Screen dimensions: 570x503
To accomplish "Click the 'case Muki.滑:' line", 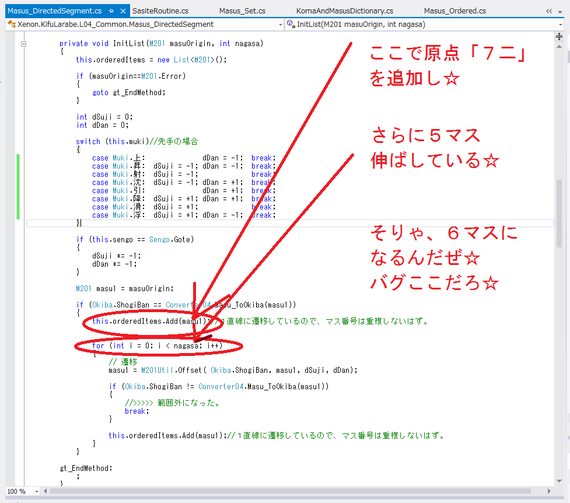I will tap(184, 207).
